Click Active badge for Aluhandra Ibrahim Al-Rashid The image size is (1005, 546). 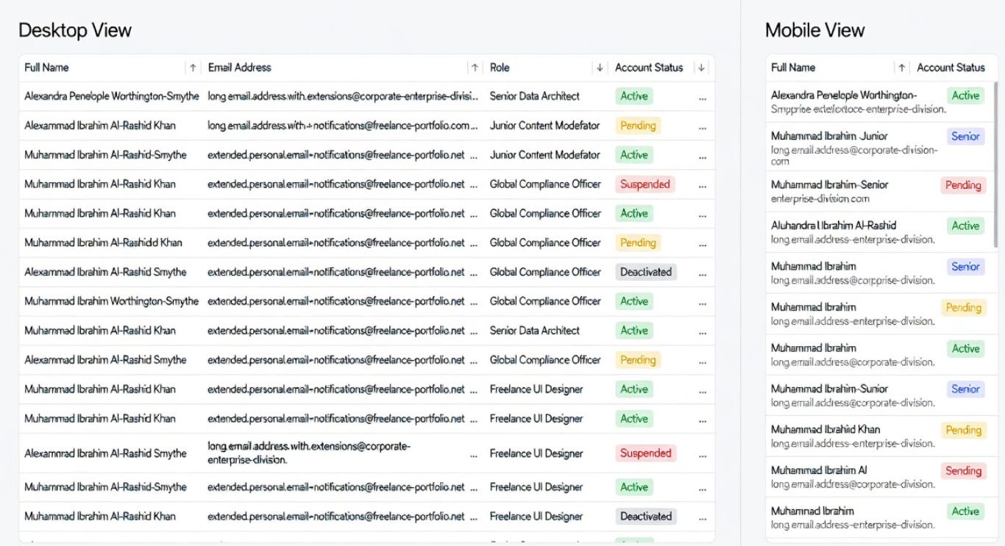coord(966,226)
